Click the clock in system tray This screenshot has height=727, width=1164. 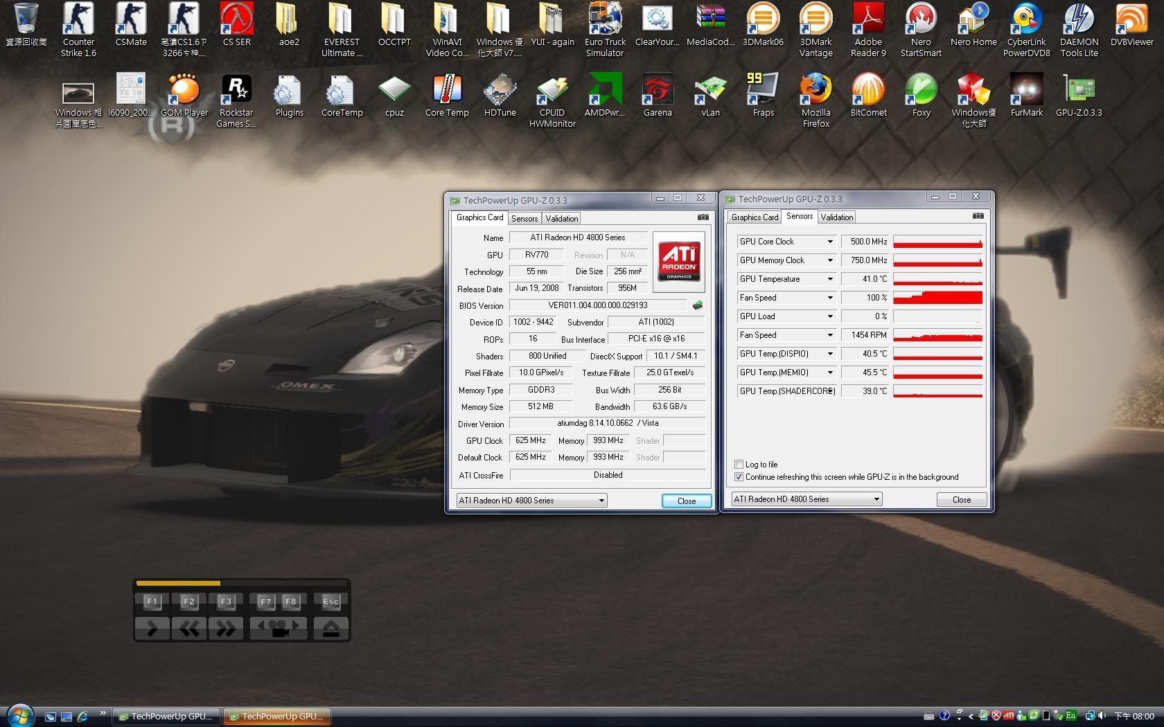click(1134, 716)
